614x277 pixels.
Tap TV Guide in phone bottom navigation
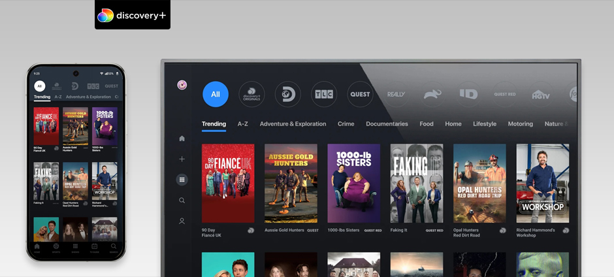(x=94, y=248)
